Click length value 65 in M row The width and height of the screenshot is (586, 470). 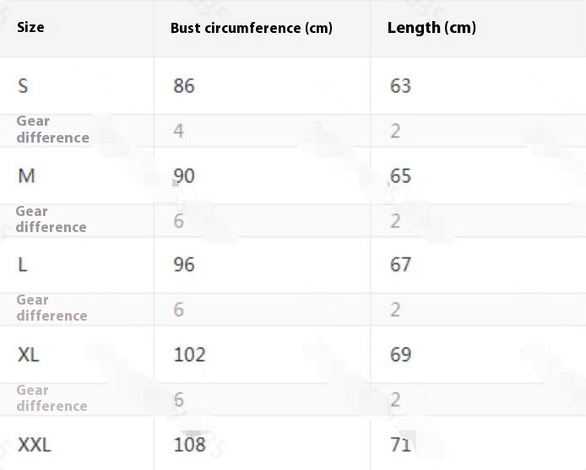(x=400, y=176)
